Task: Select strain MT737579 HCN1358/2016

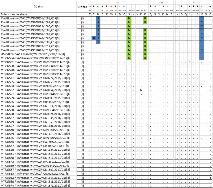Action: (x=35, y=122)
